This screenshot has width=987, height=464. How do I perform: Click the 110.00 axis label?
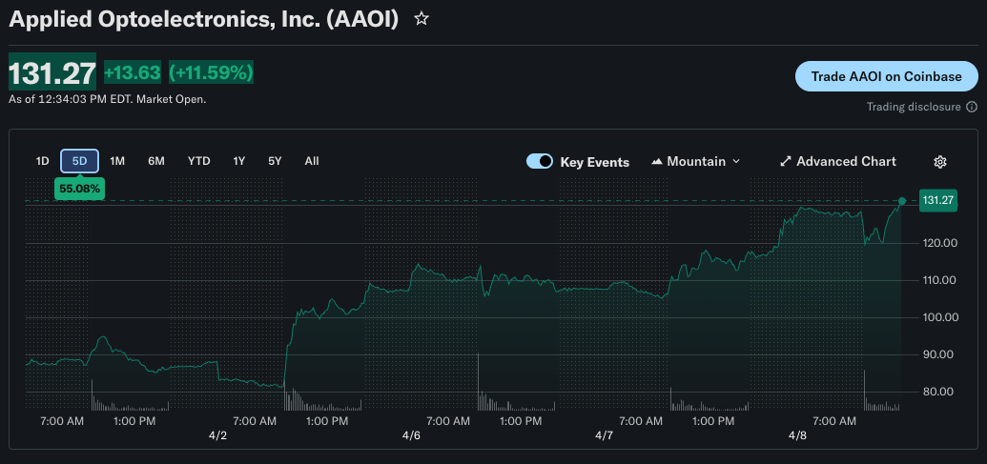click(939, 280)
